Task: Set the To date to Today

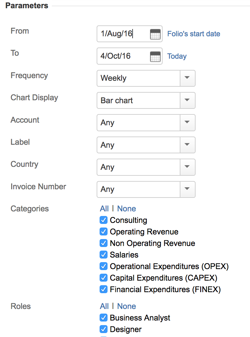Action: pyautogui.click(x=177, y=56)
